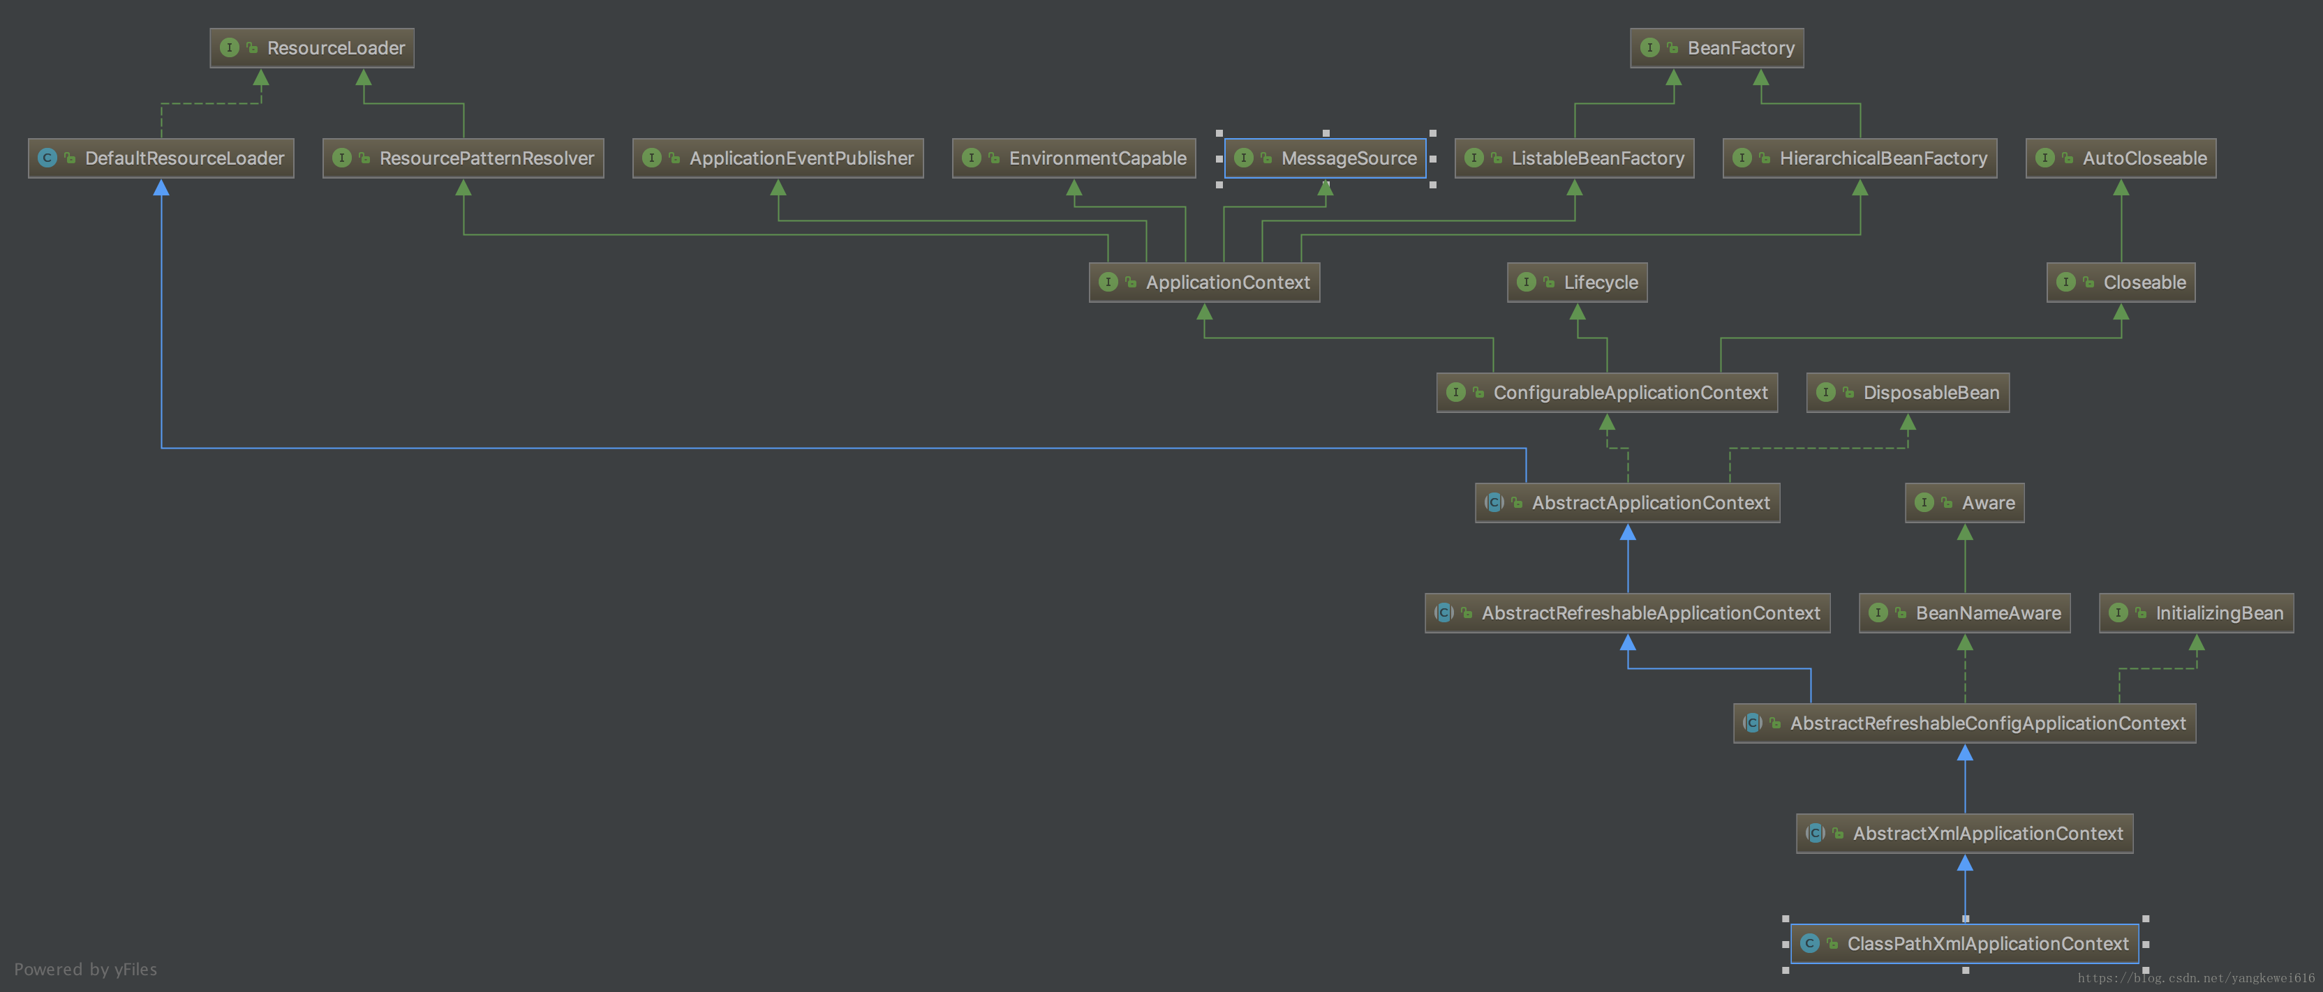Select the DisposableBean label
The height and width of the screenshot is (992, 2323).
(x=1931, y=392)
